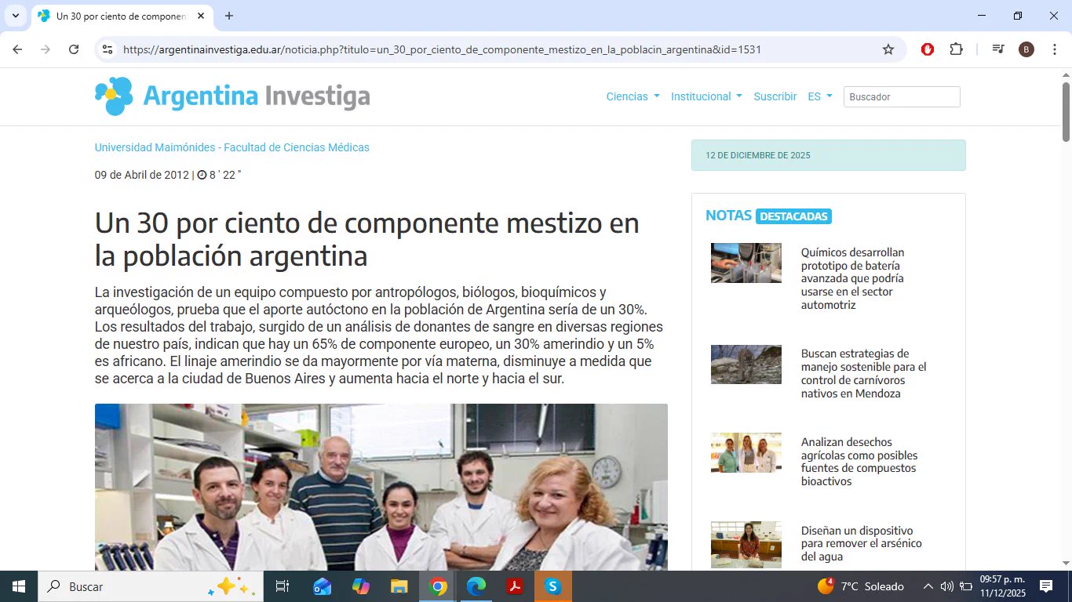The image size is (1072, 602).
Task: Open the battery prototype article link
Action: 852,278
